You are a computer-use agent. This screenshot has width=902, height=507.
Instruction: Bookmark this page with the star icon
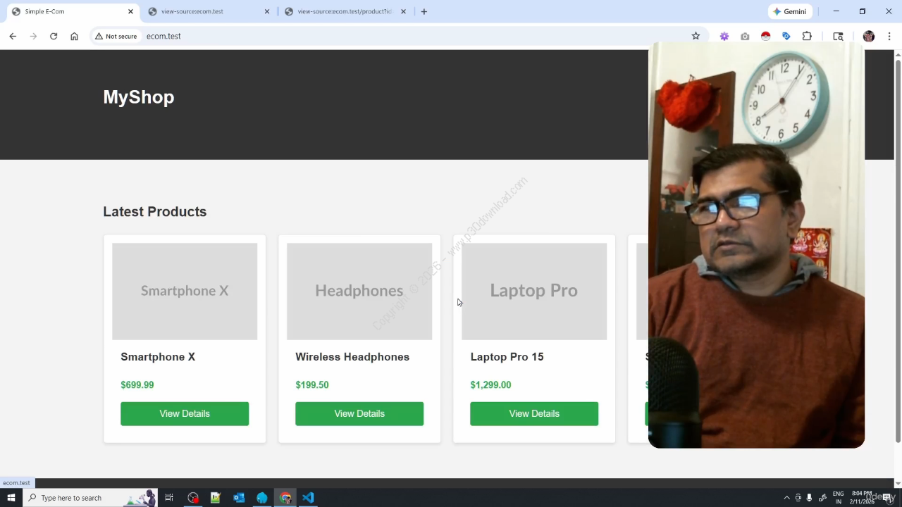(696, 36)
